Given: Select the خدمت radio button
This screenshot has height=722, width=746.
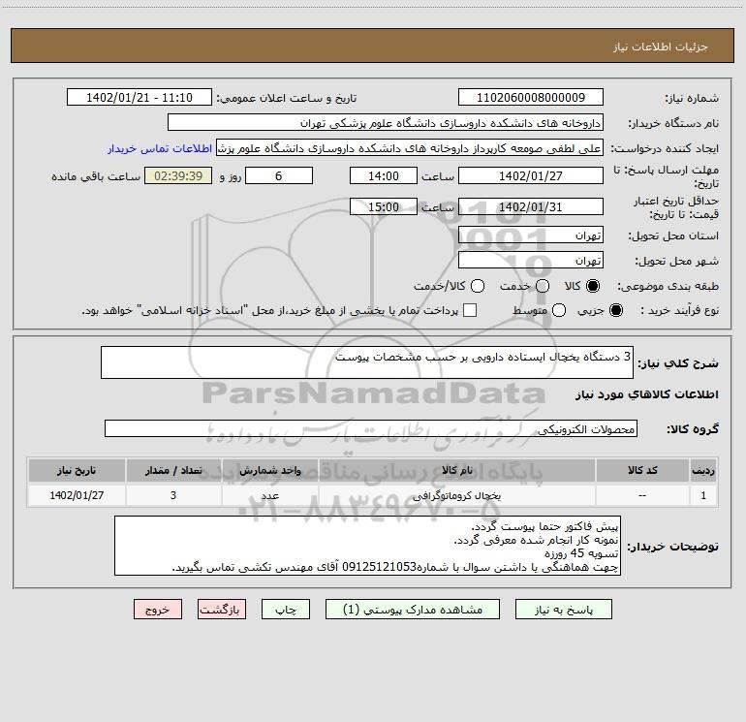Looking at the screenshot, I should click(x=543, y=286).
